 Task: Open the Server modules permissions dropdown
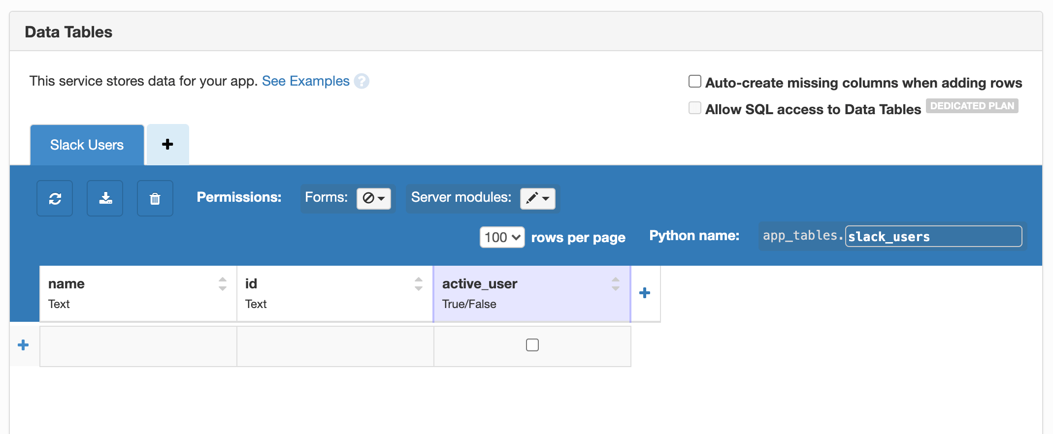pos(537,198)
